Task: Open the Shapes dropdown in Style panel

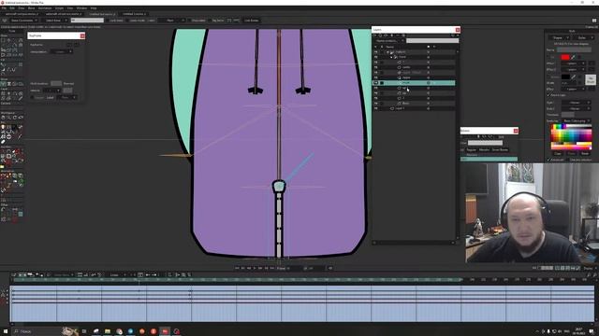Action: 560,37
